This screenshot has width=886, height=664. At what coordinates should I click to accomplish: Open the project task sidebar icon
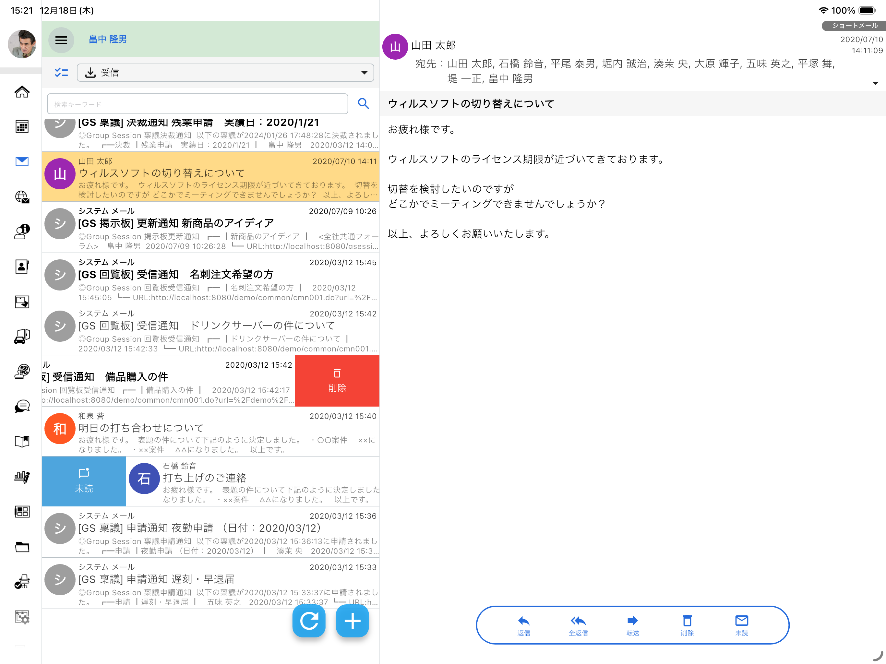(x=22, y=582)
